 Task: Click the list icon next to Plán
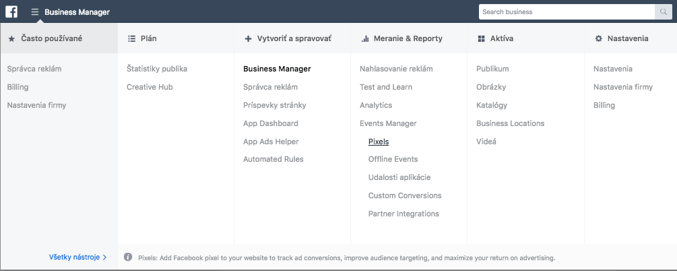(x=131, y=38)
